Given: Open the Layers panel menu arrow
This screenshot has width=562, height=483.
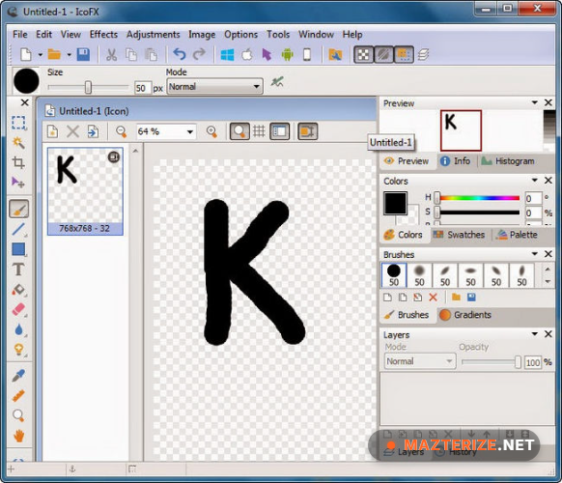Looking at the screenshot, I should 534,334.
